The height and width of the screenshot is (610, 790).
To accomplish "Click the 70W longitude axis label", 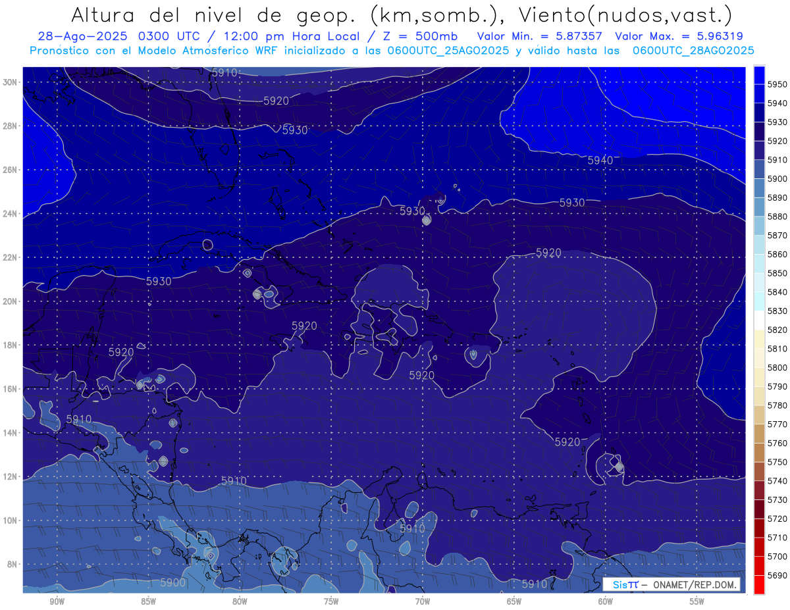I will (x=423, y=601).
